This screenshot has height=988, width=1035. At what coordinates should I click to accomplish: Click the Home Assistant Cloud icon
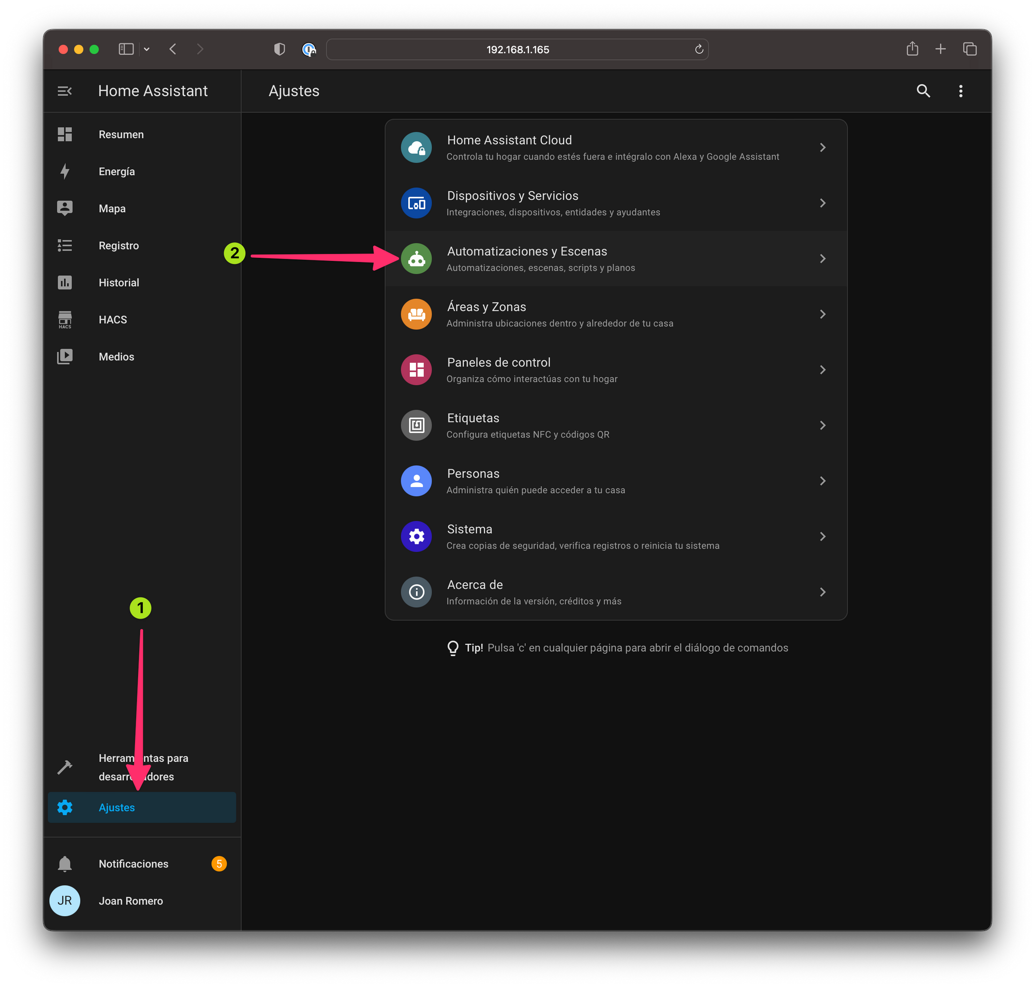tap(416, 148)
